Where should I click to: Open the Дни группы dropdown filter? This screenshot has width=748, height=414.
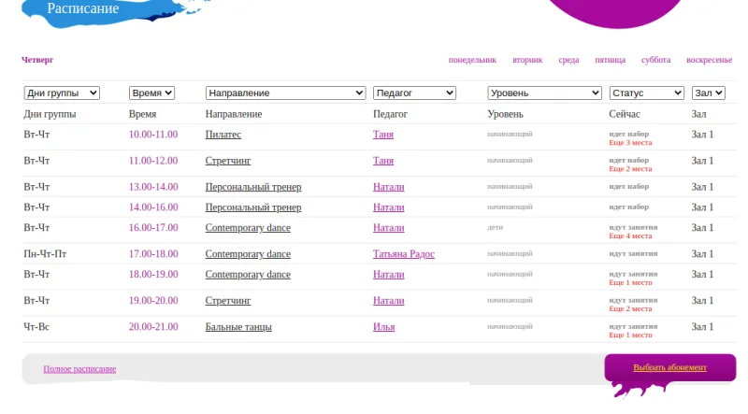(62, 93)
